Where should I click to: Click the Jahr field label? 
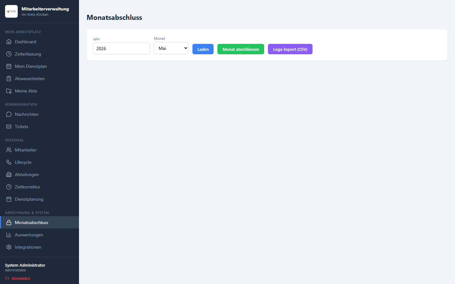pyautogui.click(x=96, y=39)
